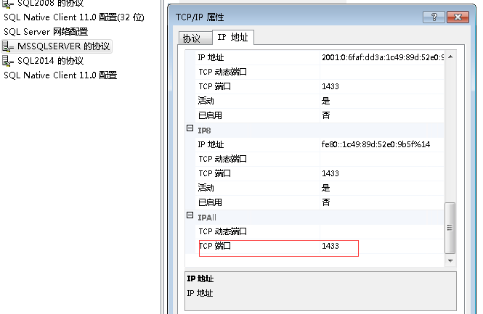Select the IP8 已启用 value 否
The image size is (483, 314).
click(x=381, y=202)
